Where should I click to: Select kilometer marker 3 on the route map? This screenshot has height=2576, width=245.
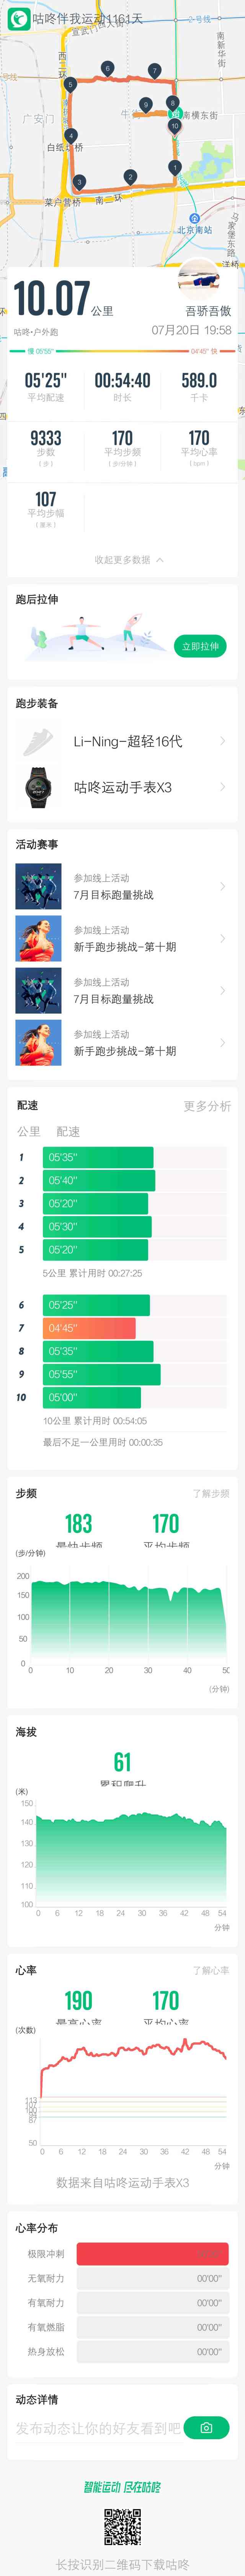79,182
